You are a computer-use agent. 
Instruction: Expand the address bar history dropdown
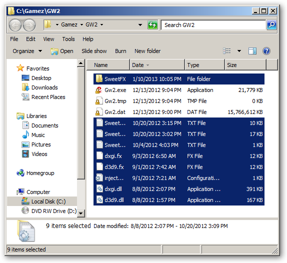click(x=140, y=24)
